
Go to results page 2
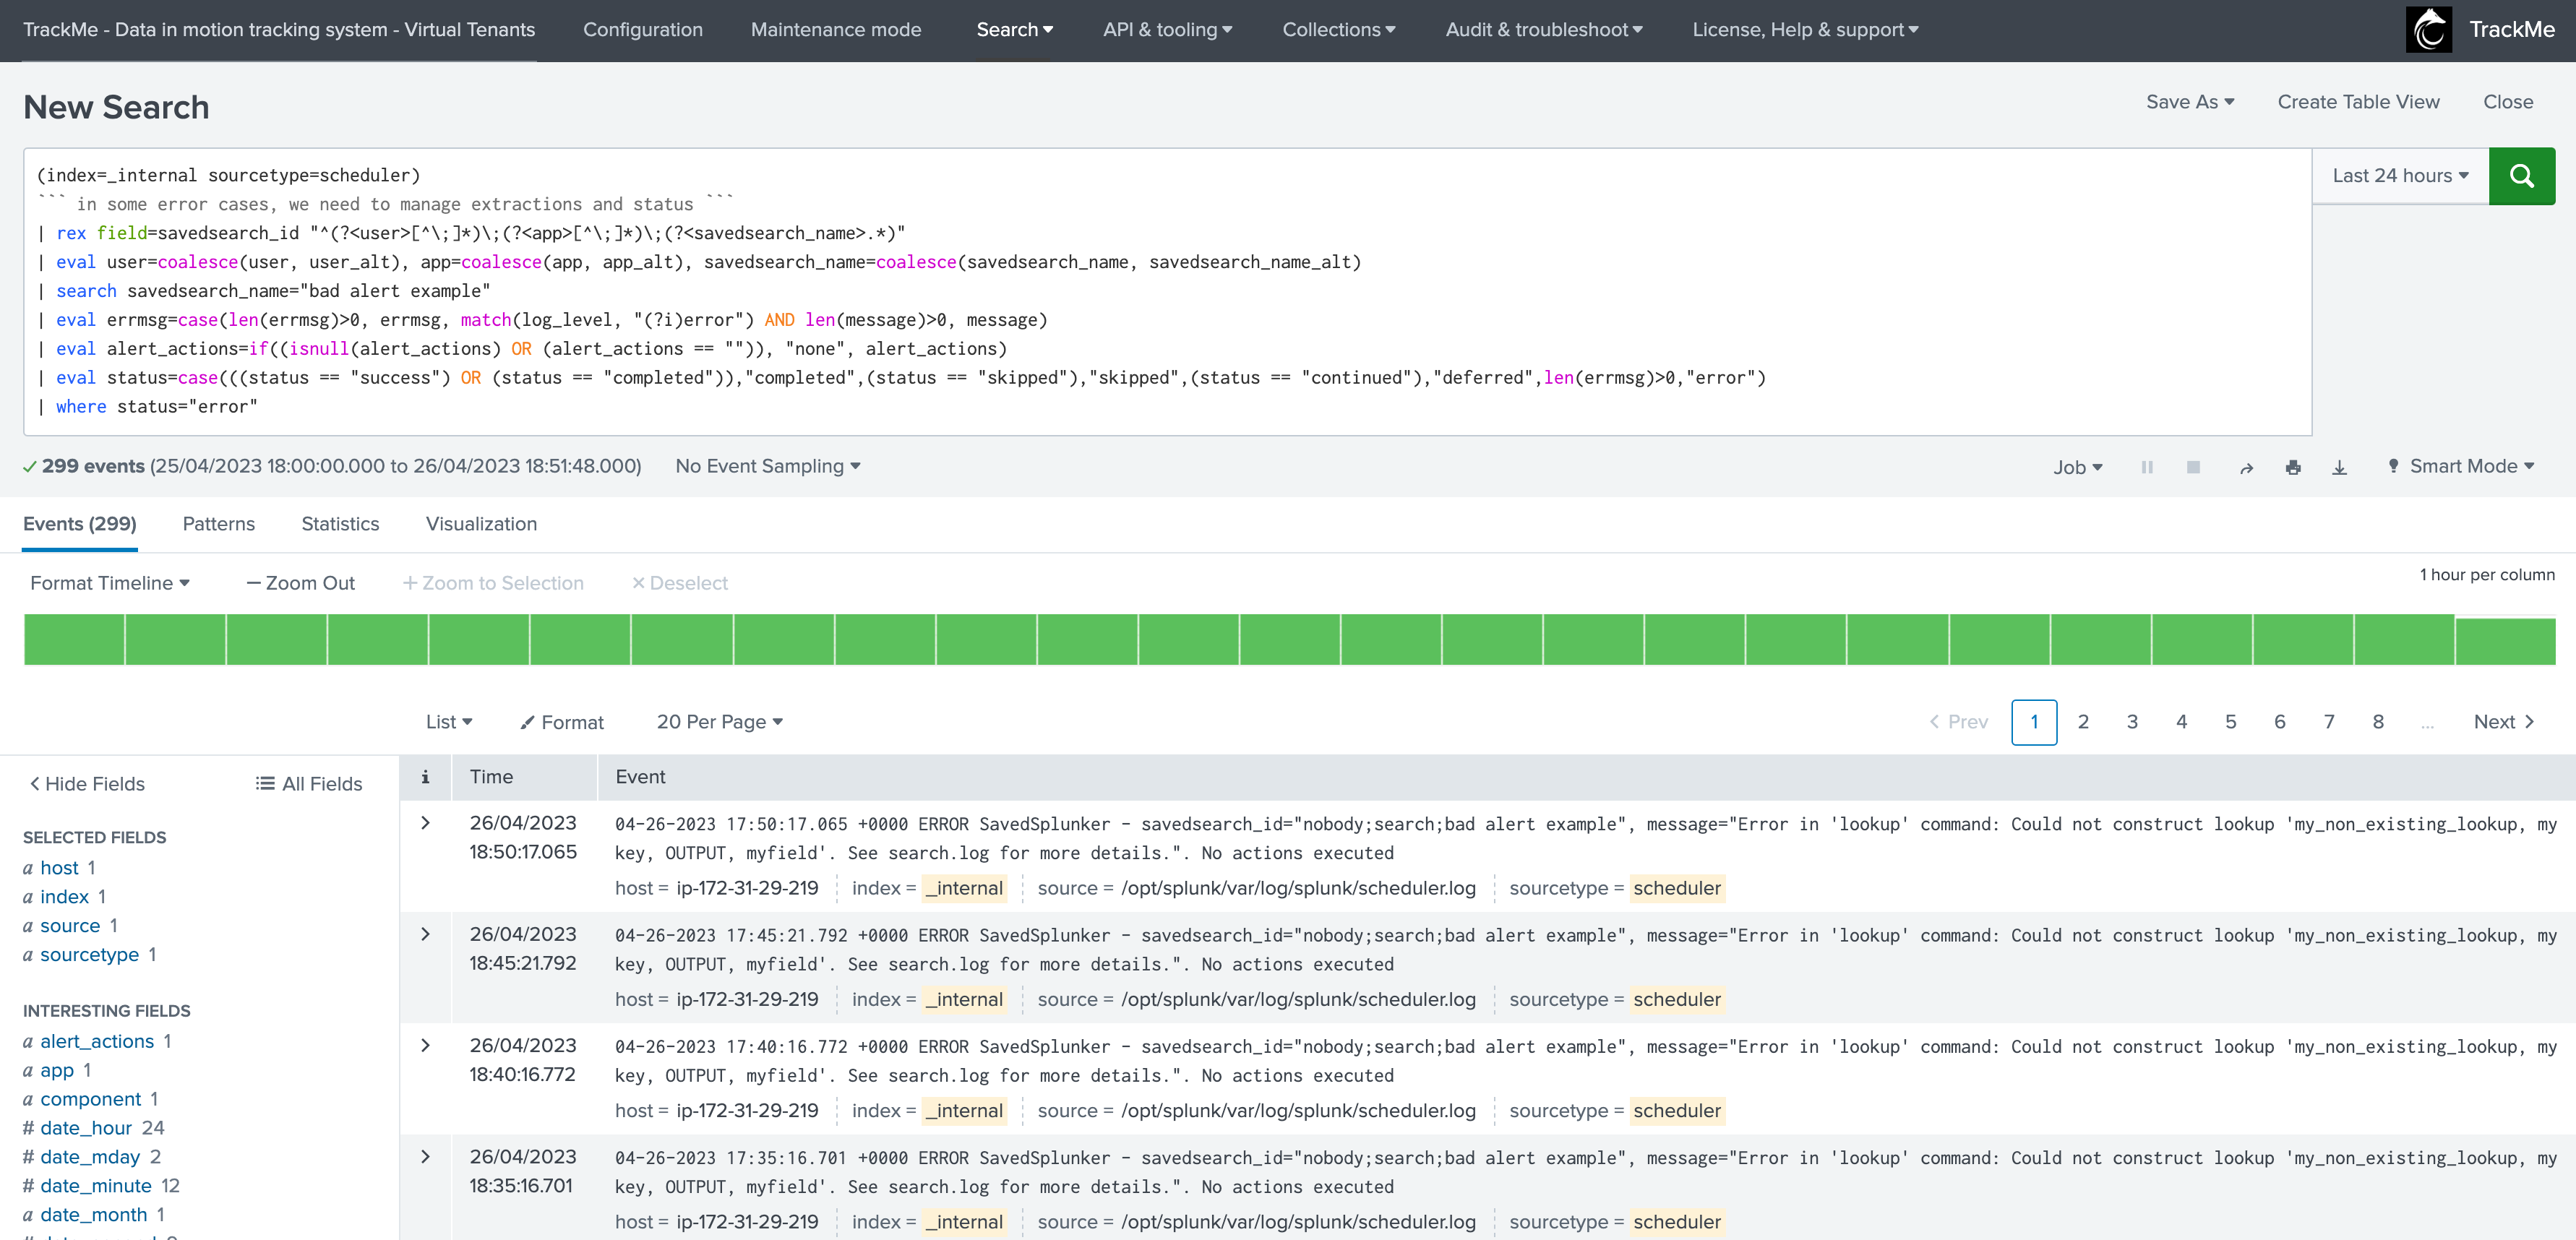(2082, 722)
